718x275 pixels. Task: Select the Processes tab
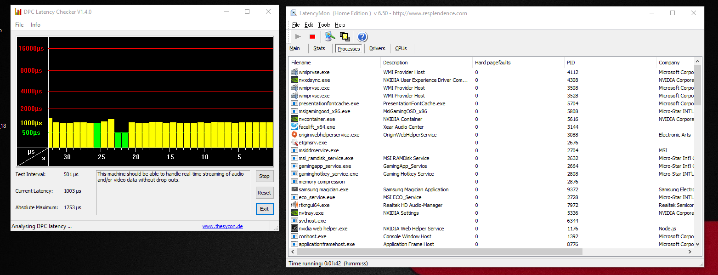(349, 49)
